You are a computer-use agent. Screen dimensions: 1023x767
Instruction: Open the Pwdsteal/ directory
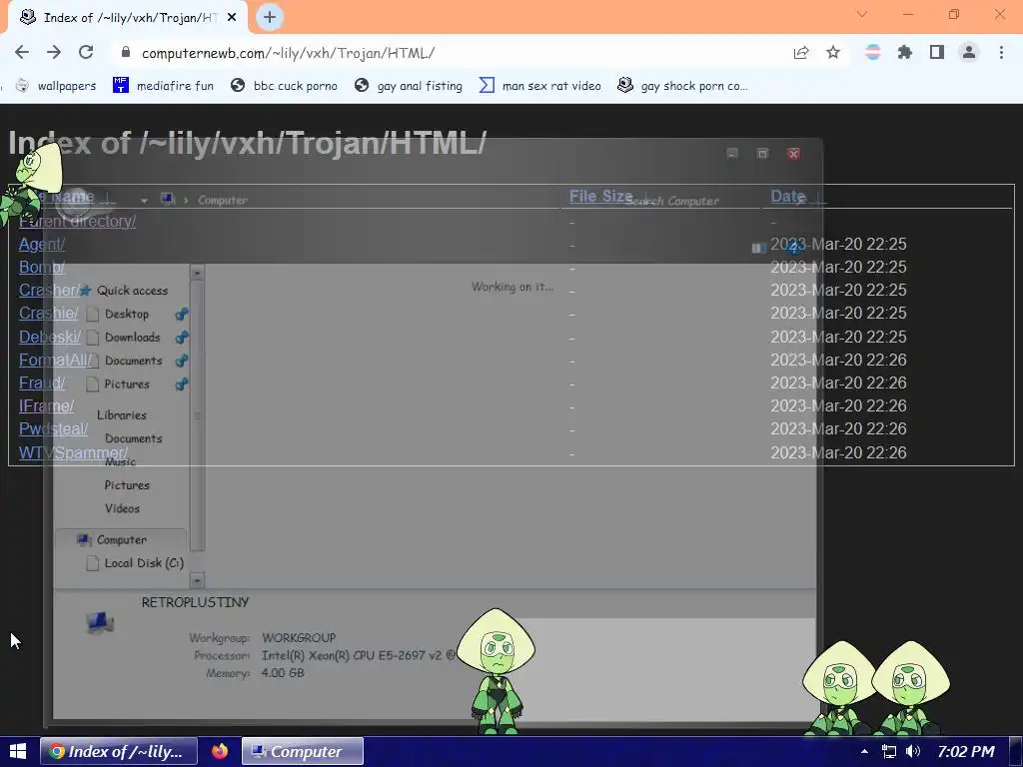[x=54, y=429]
